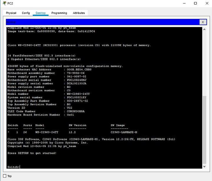This screenshot has width=212, height=181.
Task: Open the Programming tab
Action: (x=59, y=13)
